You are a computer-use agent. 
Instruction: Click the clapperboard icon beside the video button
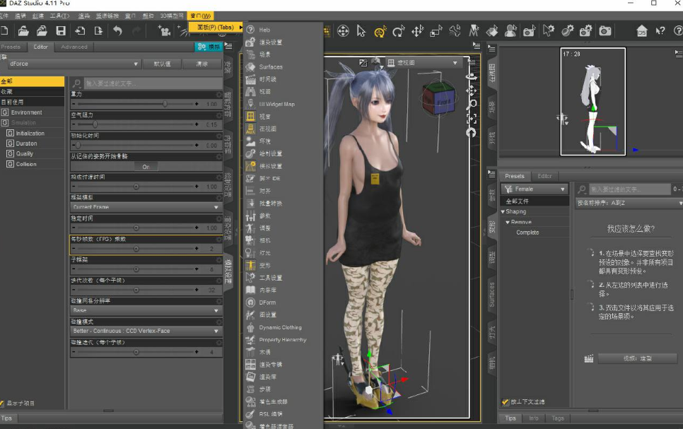coord(589,358)
